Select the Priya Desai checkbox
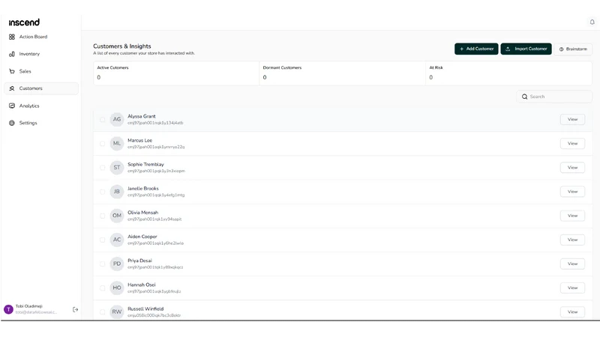The height and width of the screenshot is (337, 600). click(102, 264)
